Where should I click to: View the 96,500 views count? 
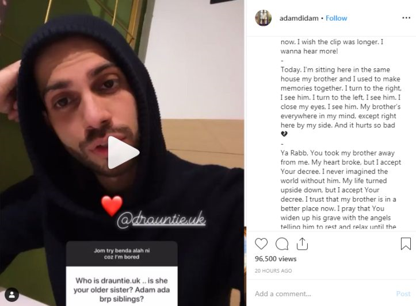point(276,259)
